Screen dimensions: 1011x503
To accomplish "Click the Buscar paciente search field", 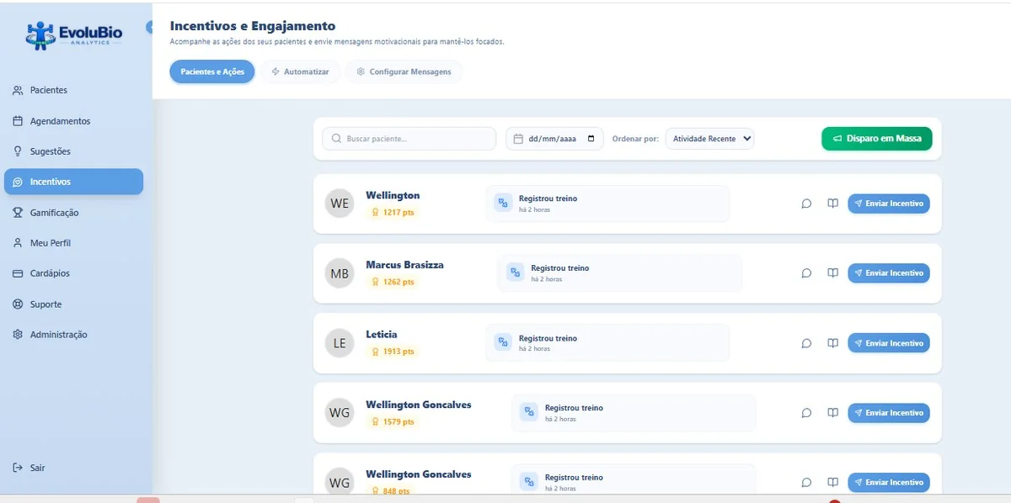I will coord(409,139).
